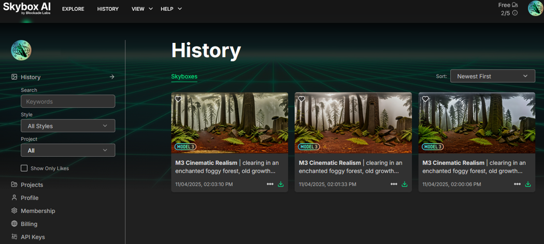Open more options for 02:00:06 PM skybox
The image size is (544, 244).
tap(517, 184)
